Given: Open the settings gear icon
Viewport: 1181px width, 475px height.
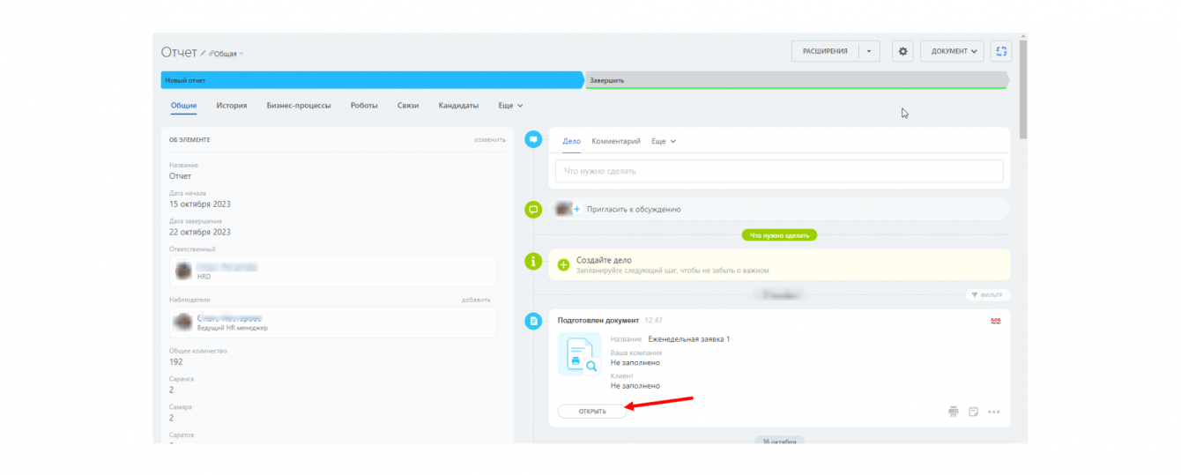Looking at the screenshot, I should (x=902, y=51).
